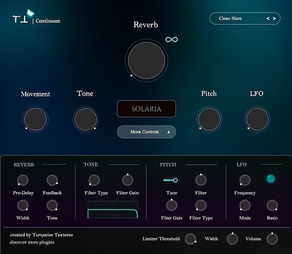Click the Movement knob

(x=36, y=119)
